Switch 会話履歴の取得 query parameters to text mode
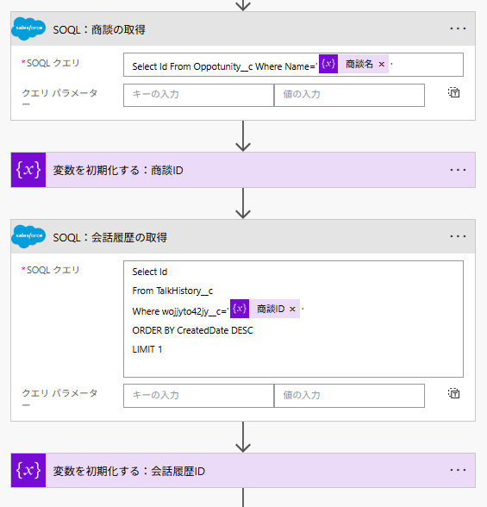 (x=453, y=393)
